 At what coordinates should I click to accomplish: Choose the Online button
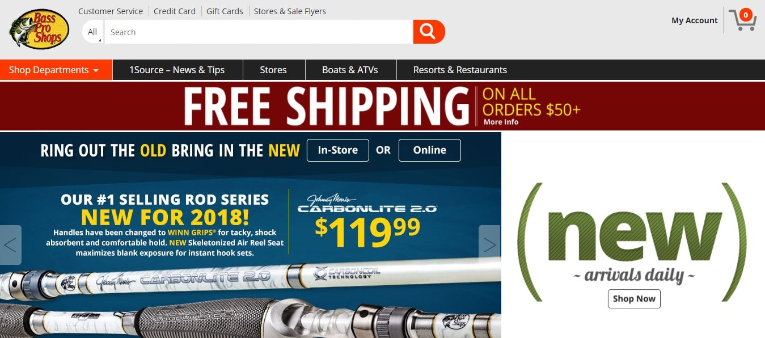[x=430, y=150]
